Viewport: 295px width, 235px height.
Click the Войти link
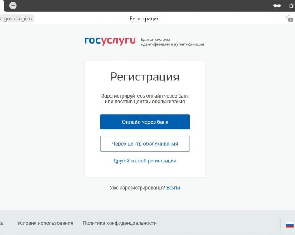coord(173,188)
